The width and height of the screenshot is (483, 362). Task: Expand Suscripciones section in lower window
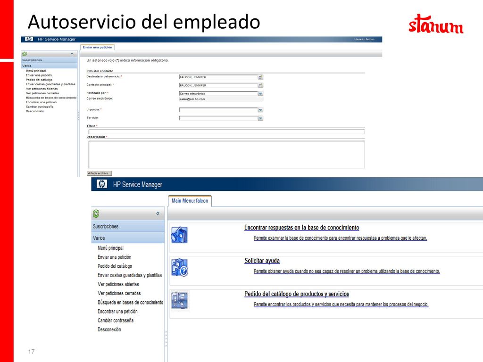(128, 226)
